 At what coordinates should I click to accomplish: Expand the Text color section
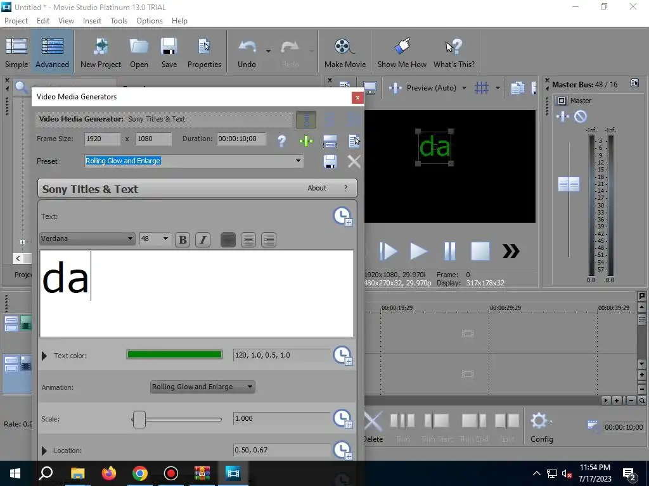coord(44,356)
